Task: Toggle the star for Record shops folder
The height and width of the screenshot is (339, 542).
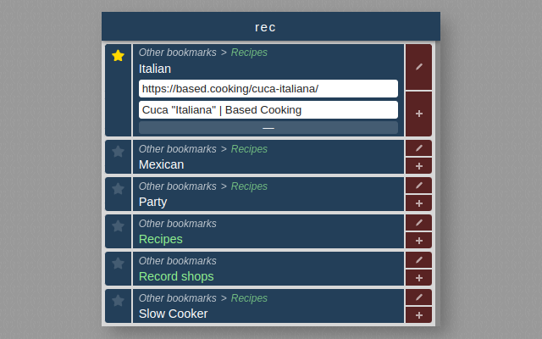Action: 118,264
